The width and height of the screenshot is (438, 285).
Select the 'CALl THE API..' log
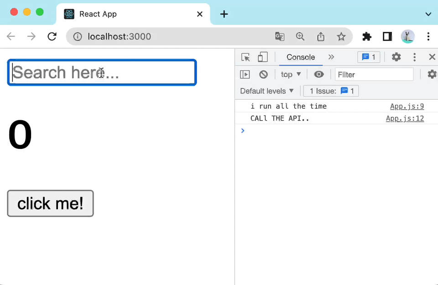point(280,118)
